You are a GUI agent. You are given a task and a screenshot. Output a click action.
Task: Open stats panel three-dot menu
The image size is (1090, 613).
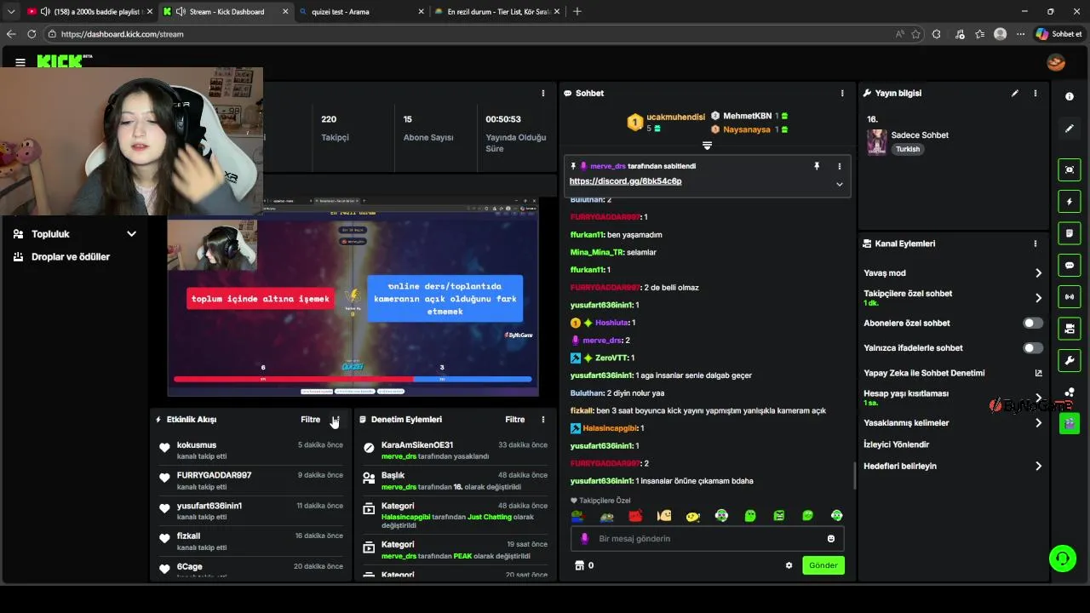tap(543, 93)
